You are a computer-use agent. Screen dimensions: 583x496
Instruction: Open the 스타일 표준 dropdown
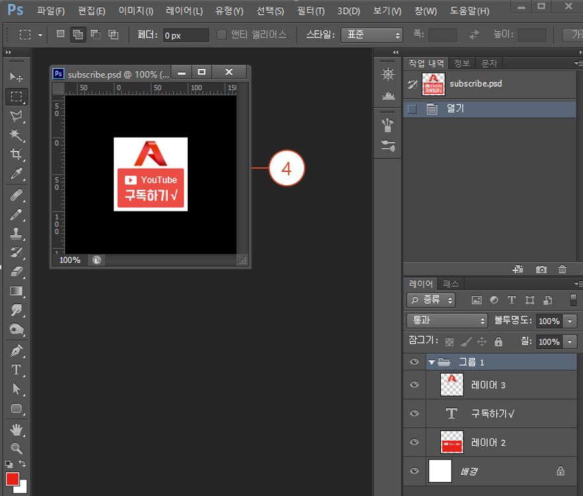point(371,35)
